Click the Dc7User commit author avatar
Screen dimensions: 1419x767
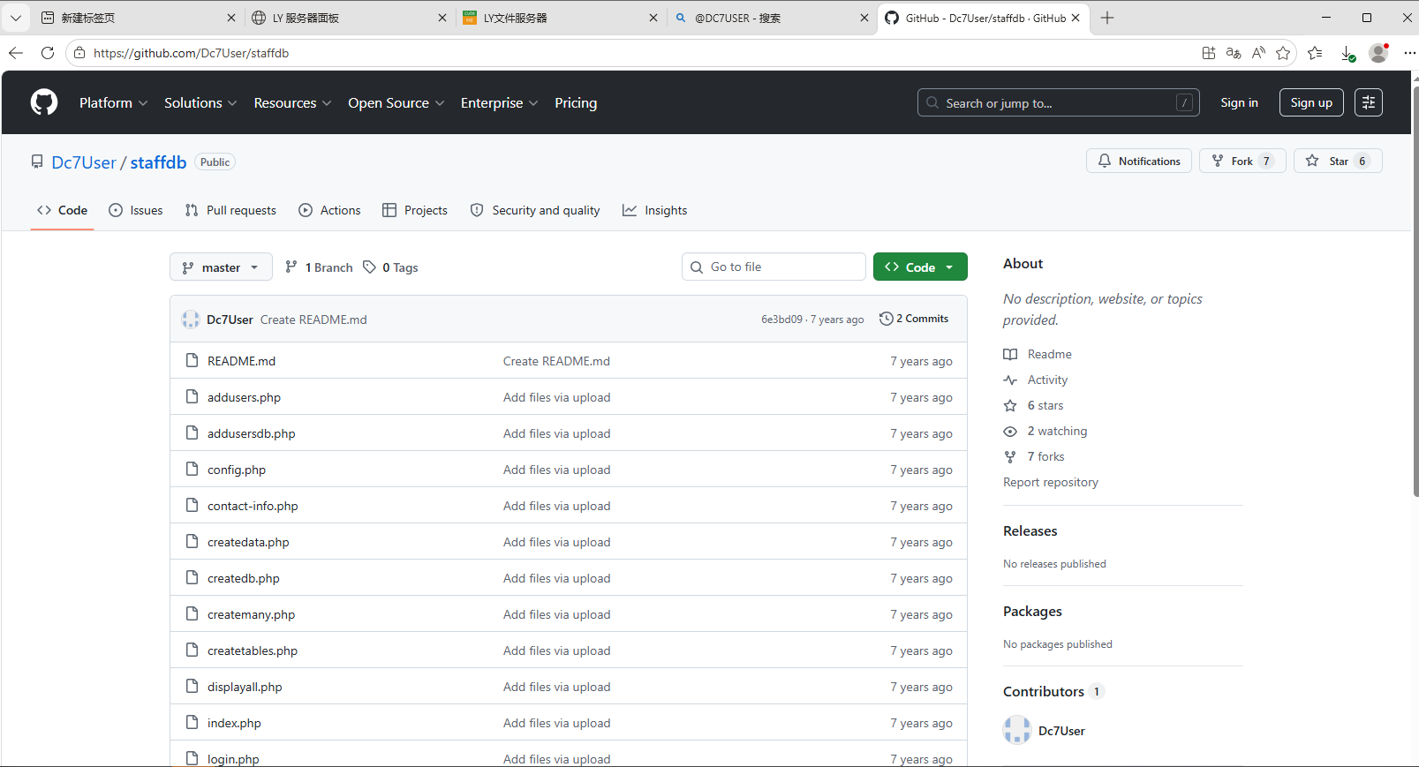click(x=191, y=320)
